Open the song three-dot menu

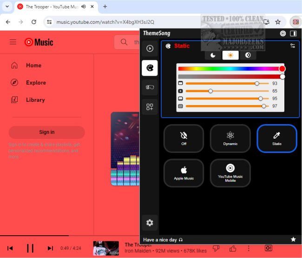point(249,248)
